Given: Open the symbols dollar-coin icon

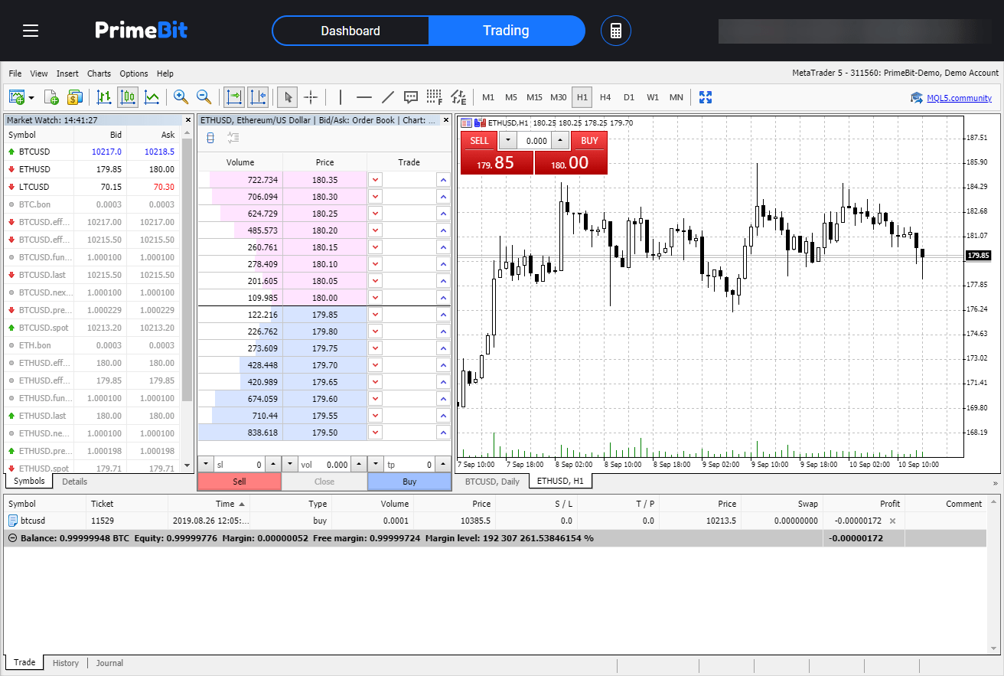Looking at the screenshot, I should pyautogui.click(x=74, y=97).
